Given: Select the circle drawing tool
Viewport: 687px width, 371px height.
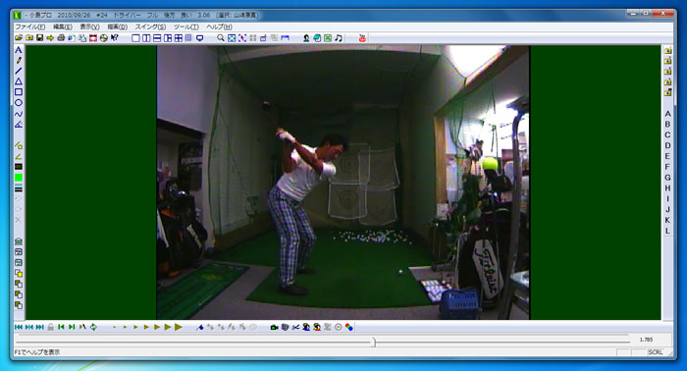Looking at the screenshot, I should [19, 103].
